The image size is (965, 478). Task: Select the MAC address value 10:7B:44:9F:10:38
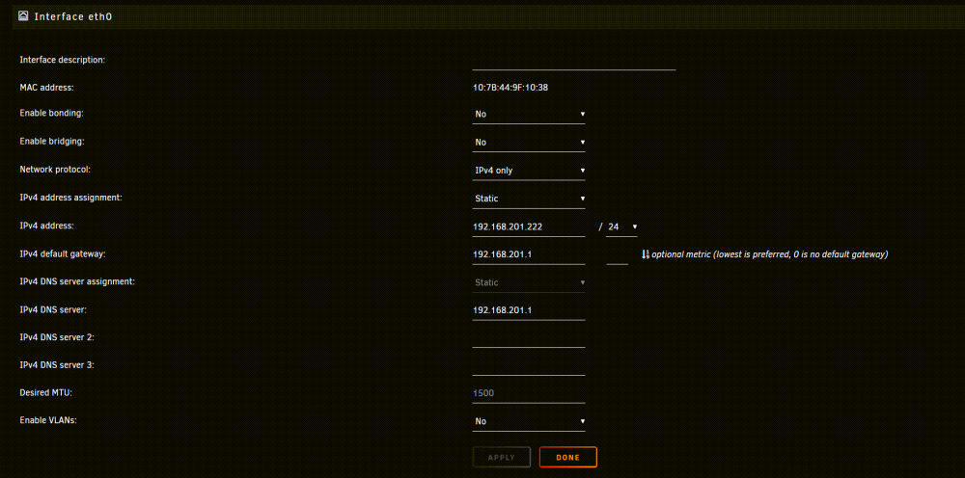tap(510, 88)
